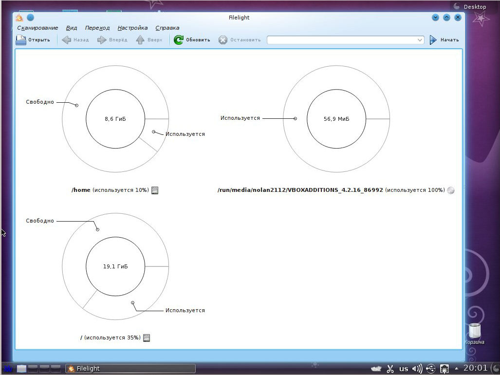Click the cloud tray icon in panel
This screenshot has width=500, height=375.
coord(376,369)
